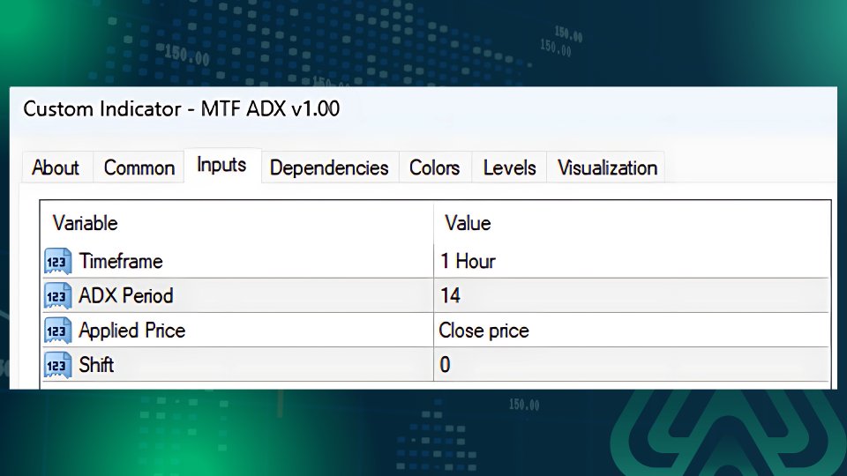Select the ADX Period row label
Image resolution: width=847 pixels, height=476 pixels.
click(x=126, y=296)
